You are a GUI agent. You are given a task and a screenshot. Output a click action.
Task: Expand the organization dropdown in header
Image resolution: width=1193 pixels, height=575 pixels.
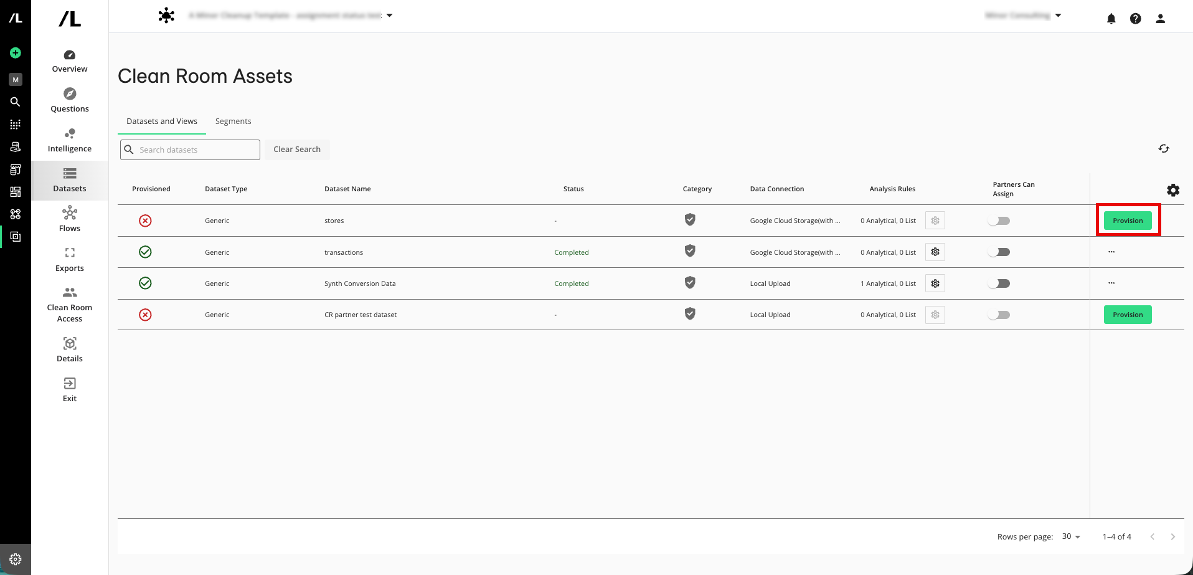pos(1058,16)
